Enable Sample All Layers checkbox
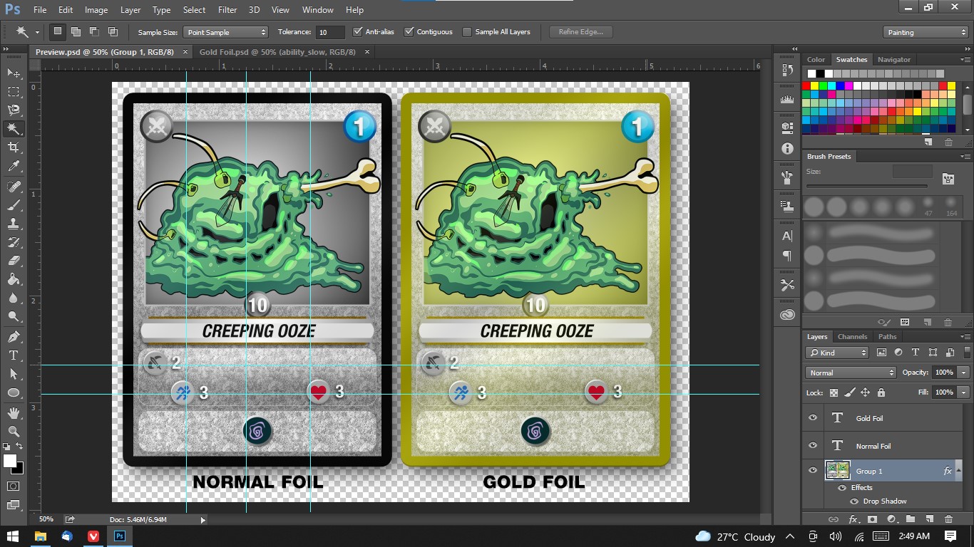 click(x=467, y=32)
